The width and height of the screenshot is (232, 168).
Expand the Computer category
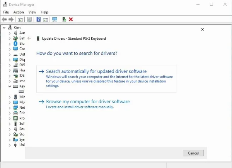(10, 49)
